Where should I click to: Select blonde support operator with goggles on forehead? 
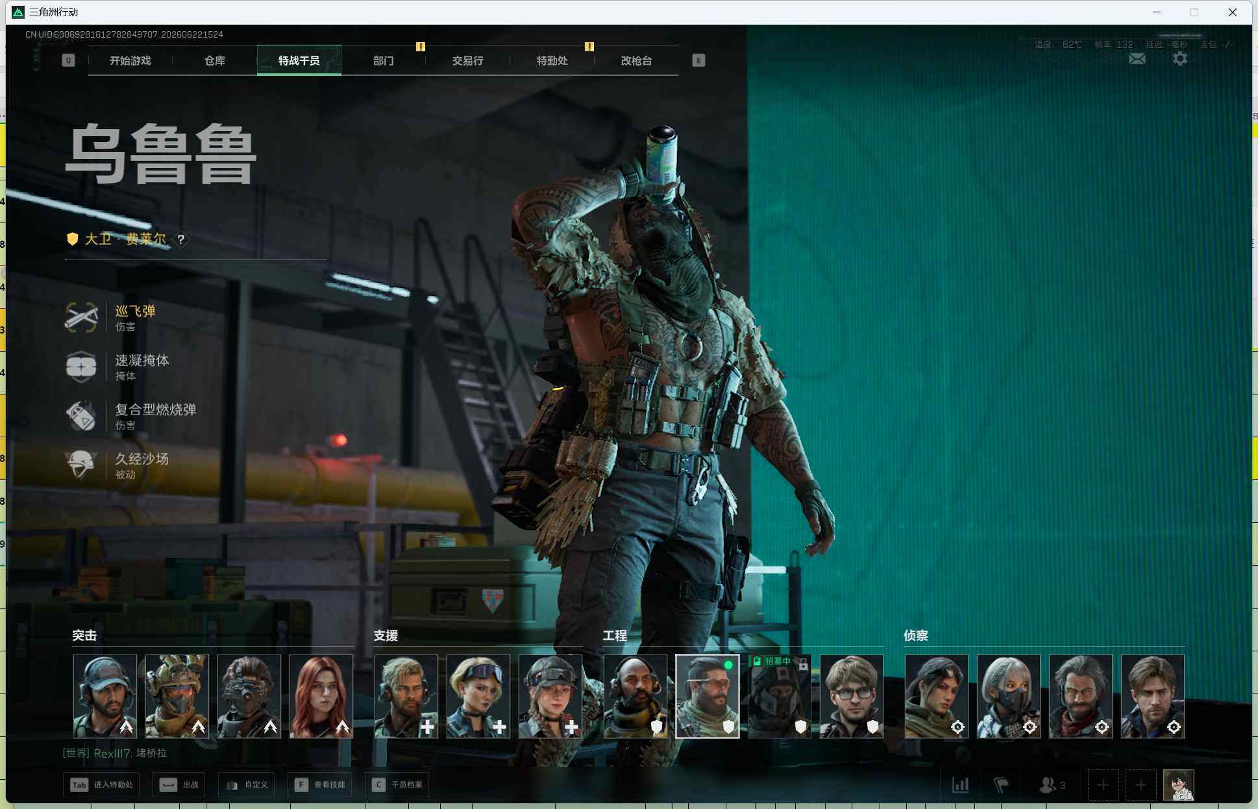coord(478,696)
